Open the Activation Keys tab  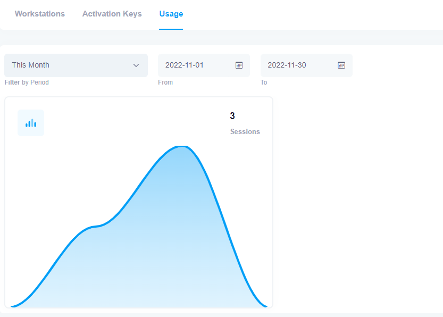tap(112, 14)
